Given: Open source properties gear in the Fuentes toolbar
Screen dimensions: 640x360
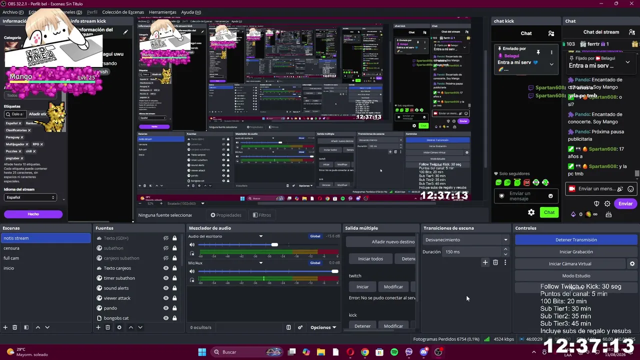Looking at the screenshot, I should click(x=119, y=327).
